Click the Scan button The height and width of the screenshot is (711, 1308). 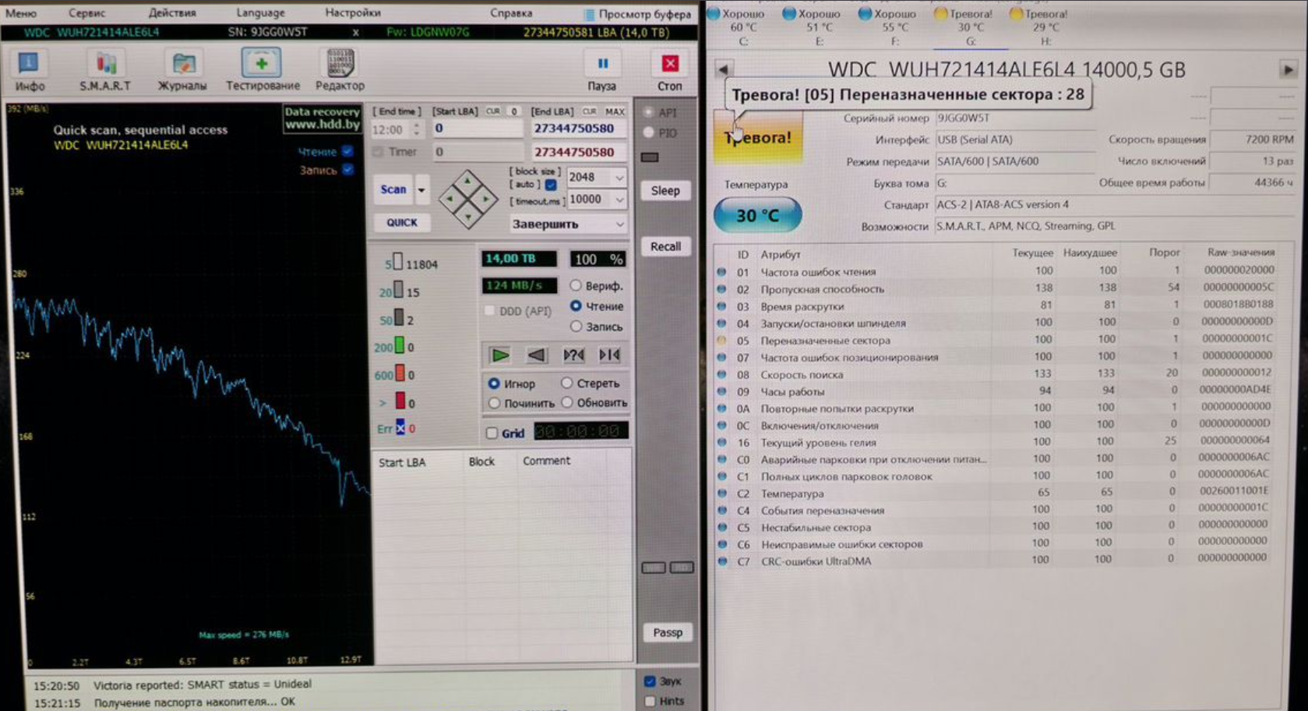393,189
